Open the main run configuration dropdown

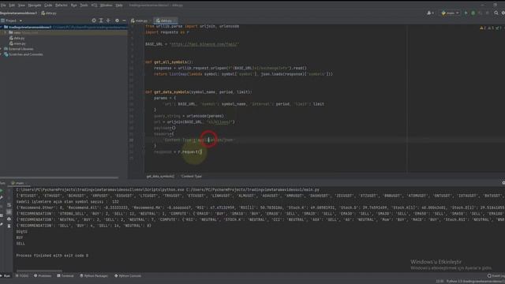coord(451,13)
